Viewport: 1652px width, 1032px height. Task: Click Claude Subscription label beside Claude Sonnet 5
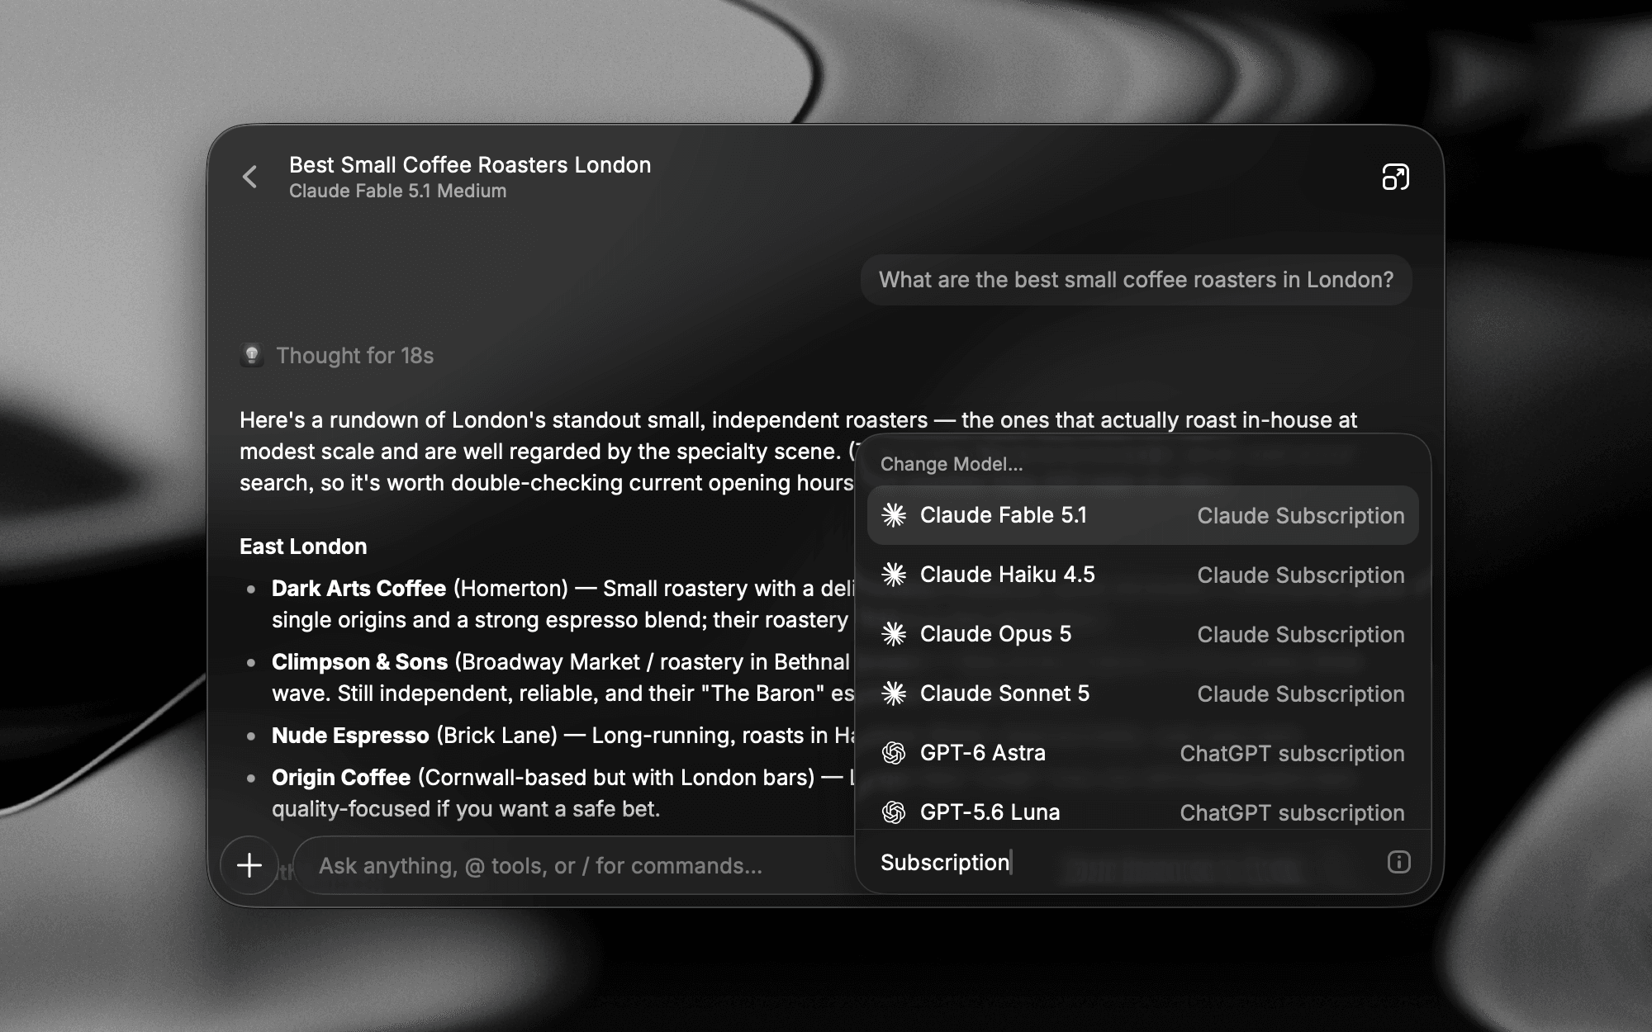[1301, 694]
